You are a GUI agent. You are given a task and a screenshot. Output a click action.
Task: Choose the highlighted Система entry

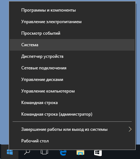(72, 45)
